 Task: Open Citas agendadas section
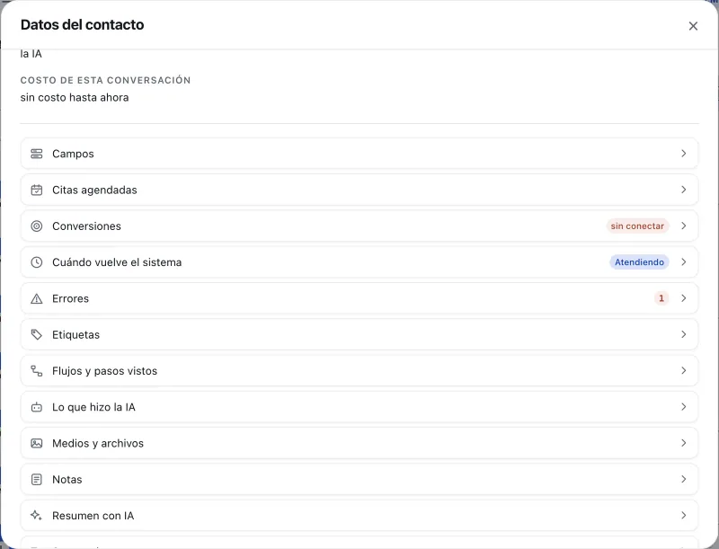[359, 190]
